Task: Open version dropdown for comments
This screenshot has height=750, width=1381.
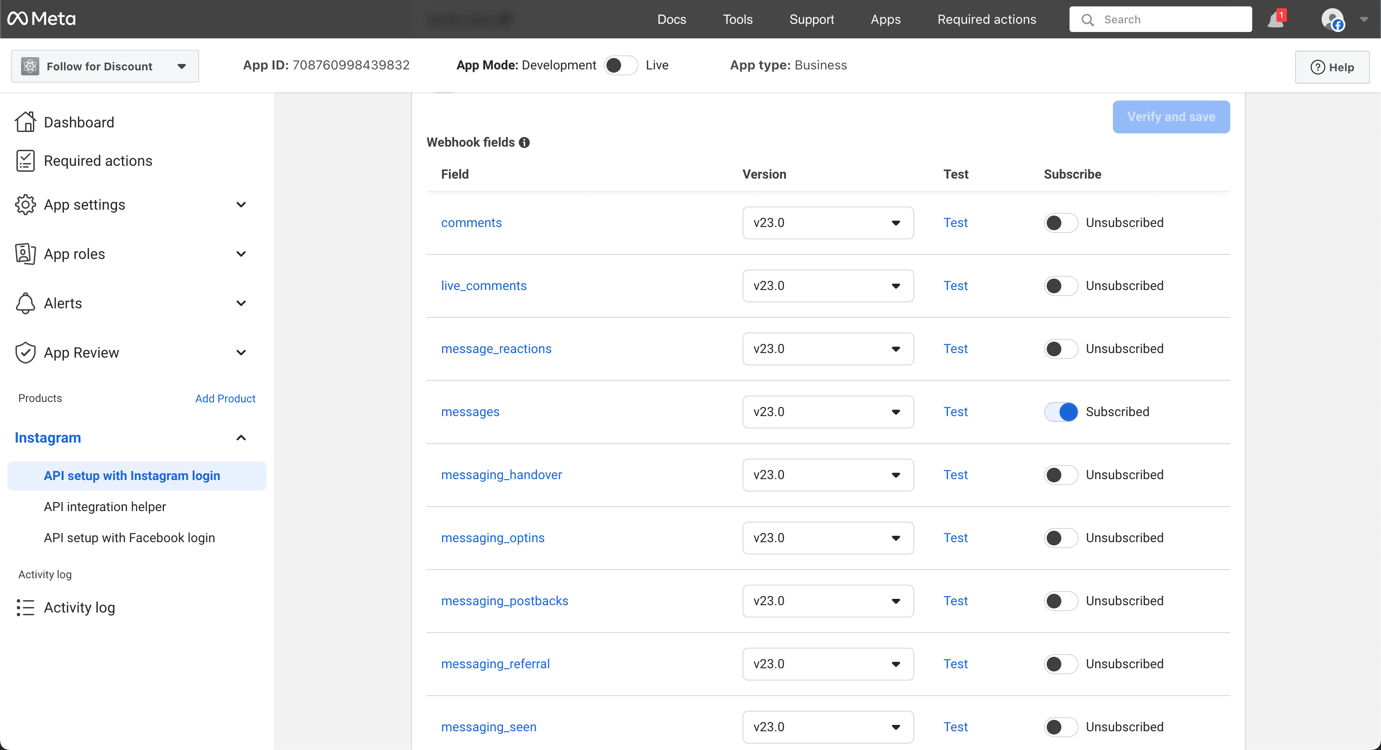Action: click(x=828, y=223)
